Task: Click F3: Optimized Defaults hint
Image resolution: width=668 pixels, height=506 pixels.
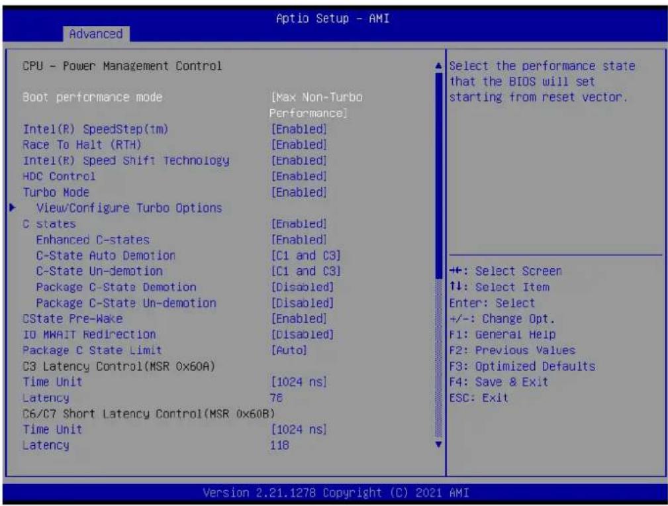Action: (523, 366)
